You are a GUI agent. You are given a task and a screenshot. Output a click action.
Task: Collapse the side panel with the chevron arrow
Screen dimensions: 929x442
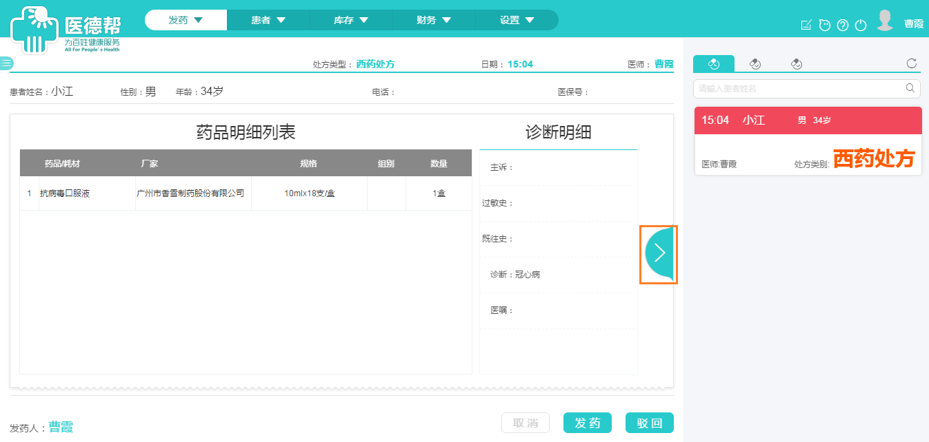659,254
